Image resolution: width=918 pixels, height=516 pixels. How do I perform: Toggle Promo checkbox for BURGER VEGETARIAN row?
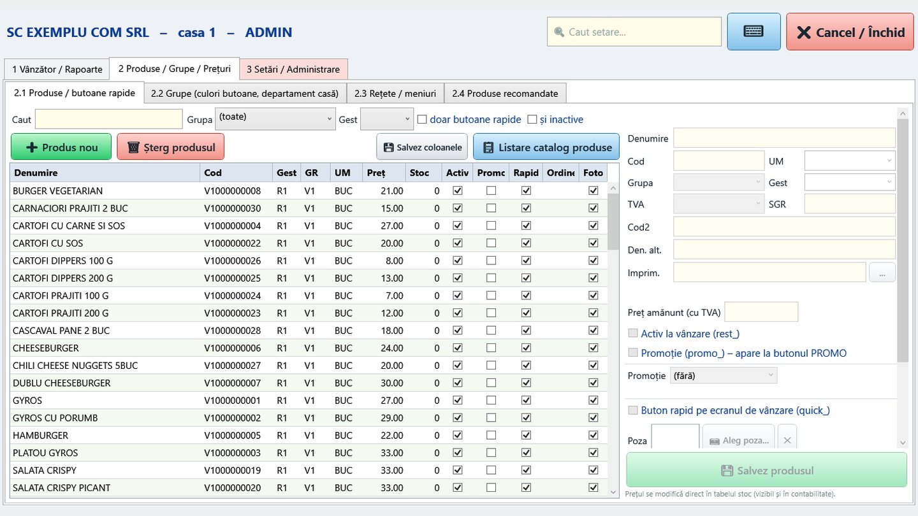pyautogui.click(x=491, y=190)
